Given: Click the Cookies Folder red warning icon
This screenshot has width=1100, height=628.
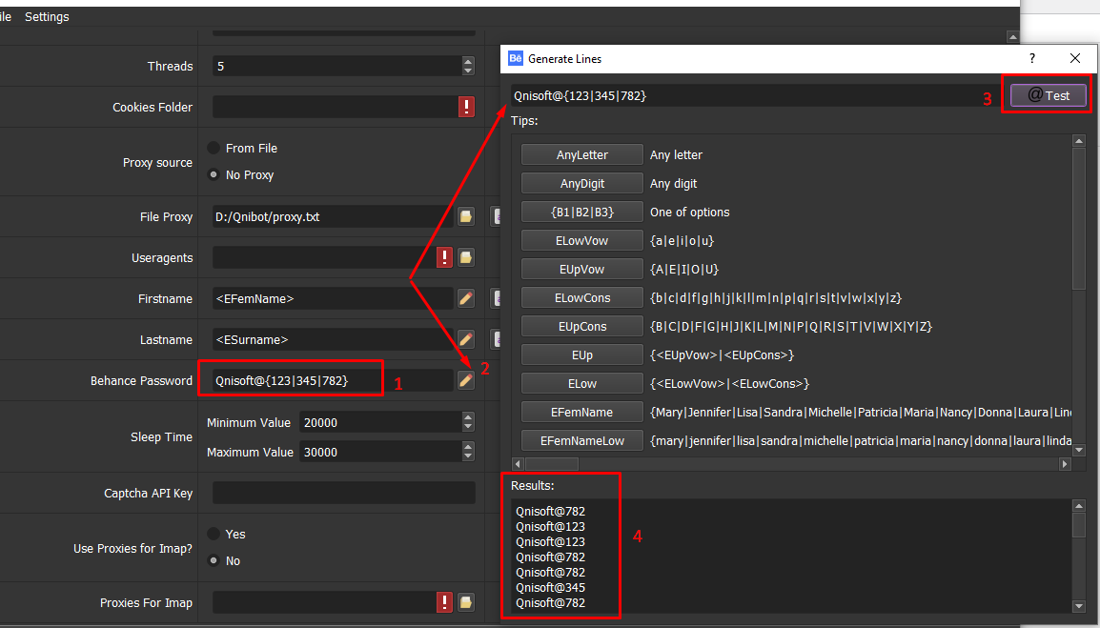Looking at the screenshot, I should pyautogui.click(x=466, y=107).
